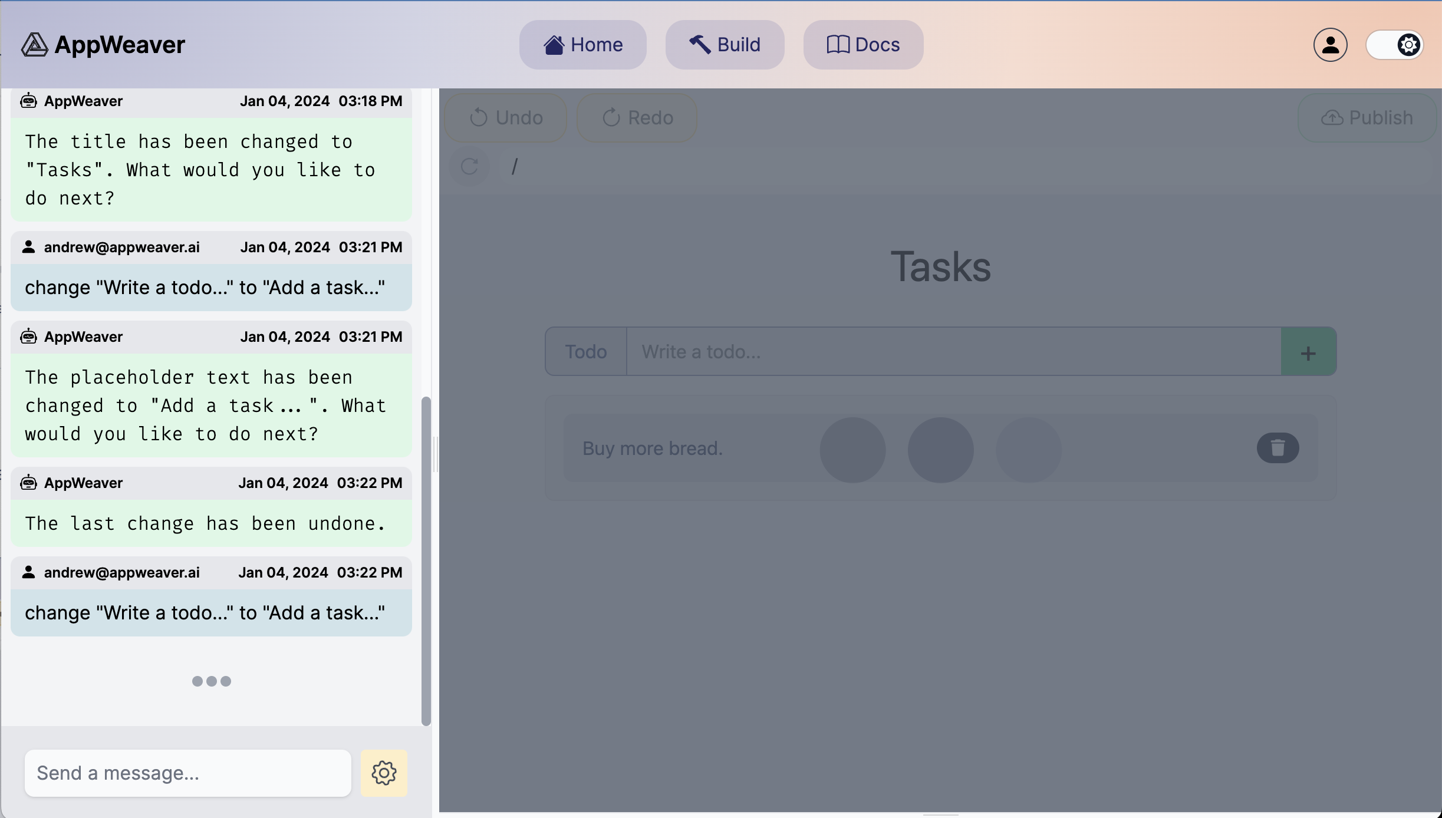
Task: Click the chat settings gear button
Action: tap(384, 773)
